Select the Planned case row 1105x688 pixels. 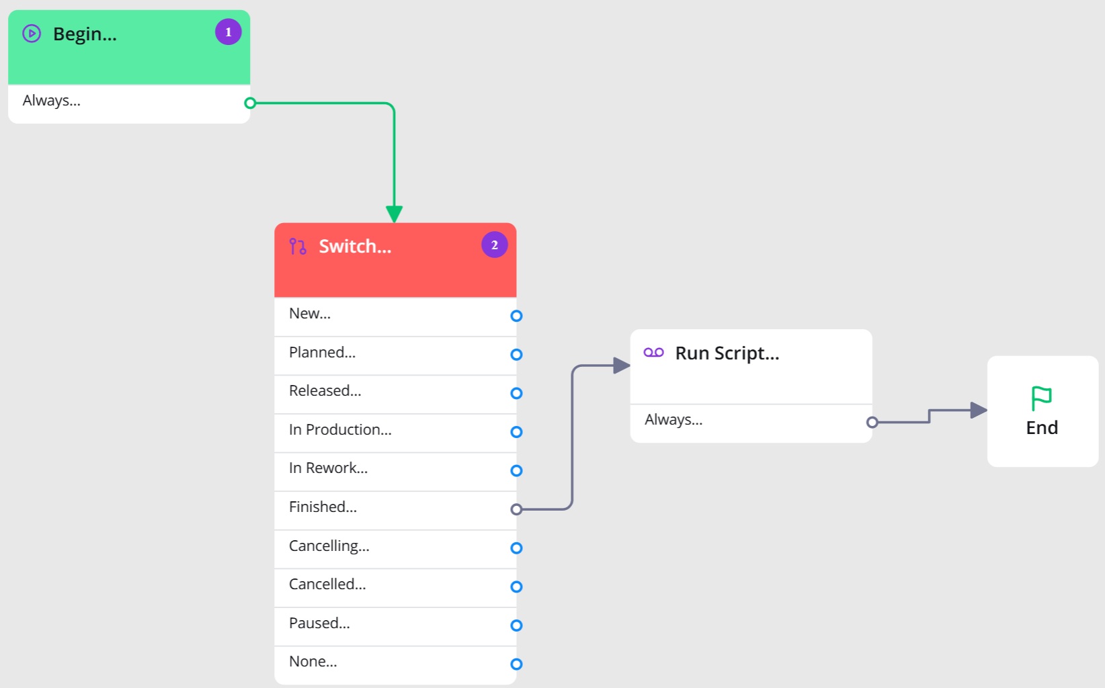click(395, 355)
